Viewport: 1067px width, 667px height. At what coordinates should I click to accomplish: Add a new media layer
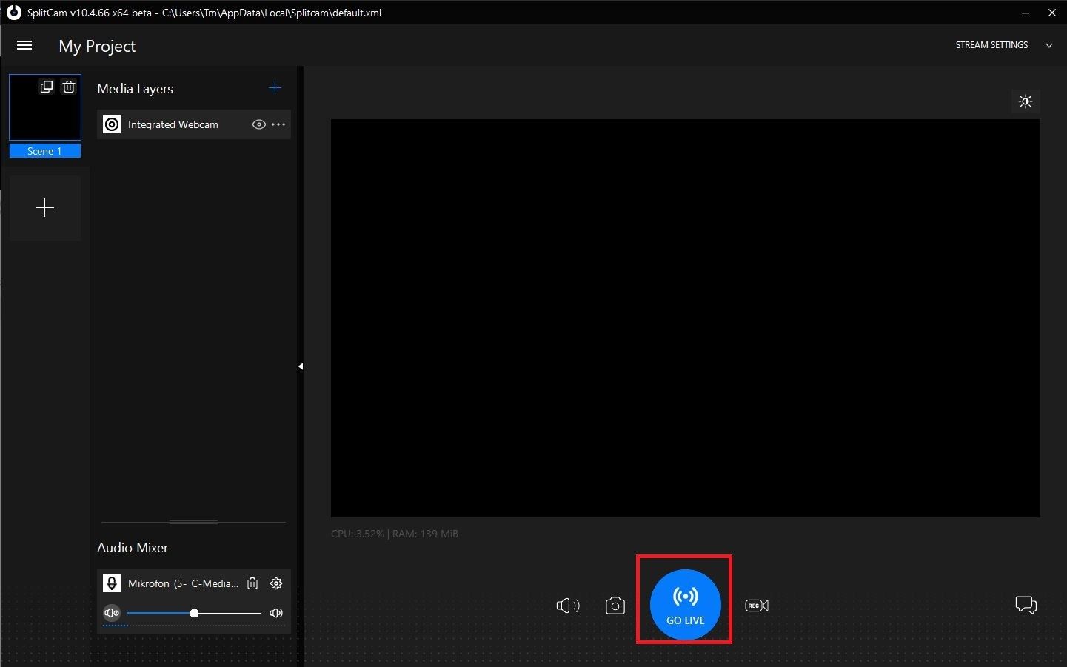(275, 88)
